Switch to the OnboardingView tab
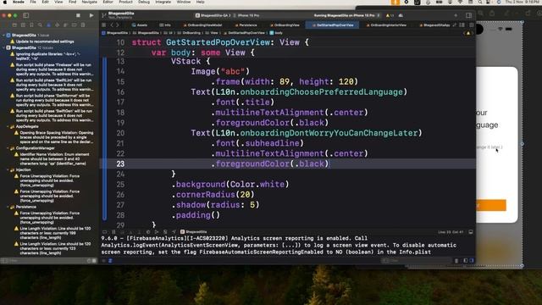The height and width of the screenshot is (305, 542). coord(285,25)
